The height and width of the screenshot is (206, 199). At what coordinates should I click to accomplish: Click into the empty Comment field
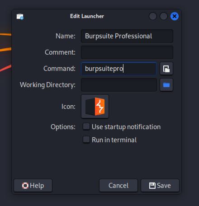coord(127,52)
